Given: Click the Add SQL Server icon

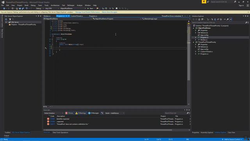Looking at the screenshot, I should (x=10, y=19).
